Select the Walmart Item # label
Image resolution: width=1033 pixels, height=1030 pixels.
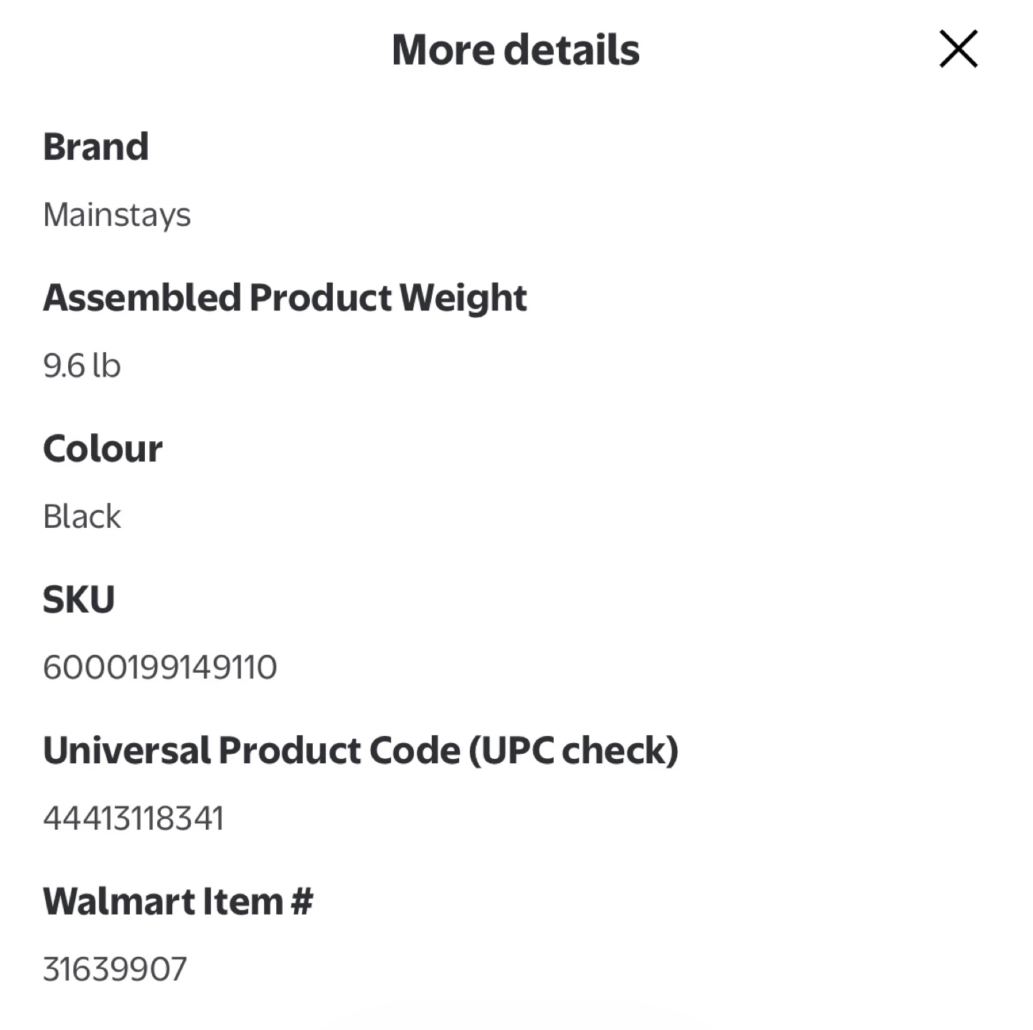178,902
